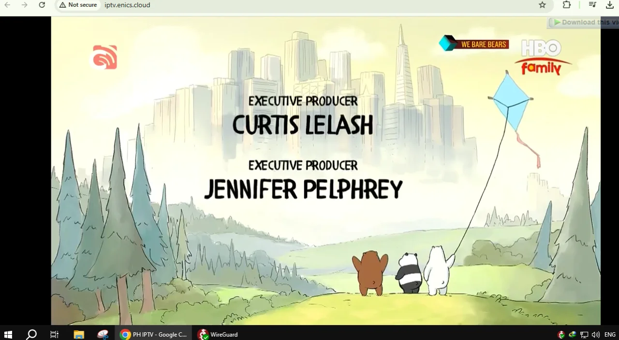
Task: Switch to PH IPTV Google Chrome taskbar window
Action: [x=154, y=334]
